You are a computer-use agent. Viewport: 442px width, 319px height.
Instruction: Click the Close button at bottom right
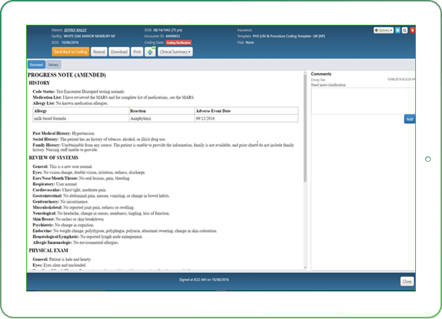click(x=407, y=282)
